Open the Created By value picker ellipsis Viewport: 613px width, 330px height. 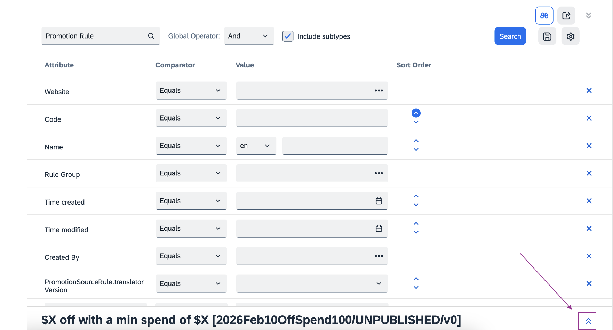pyautogui.click(x=379, y=256)
